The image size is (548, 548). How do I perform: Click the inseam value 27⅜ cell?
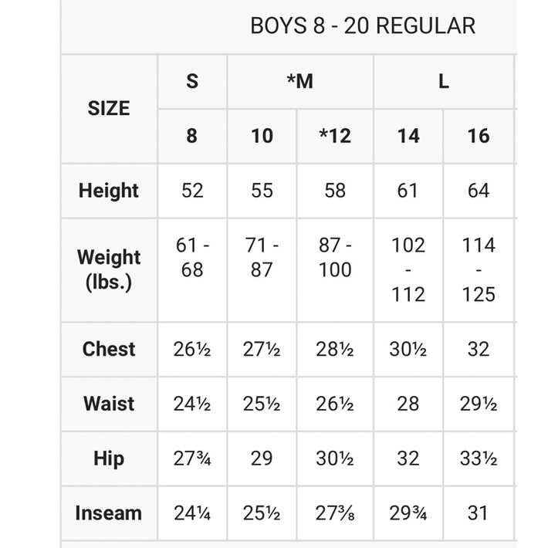[335, 513]
